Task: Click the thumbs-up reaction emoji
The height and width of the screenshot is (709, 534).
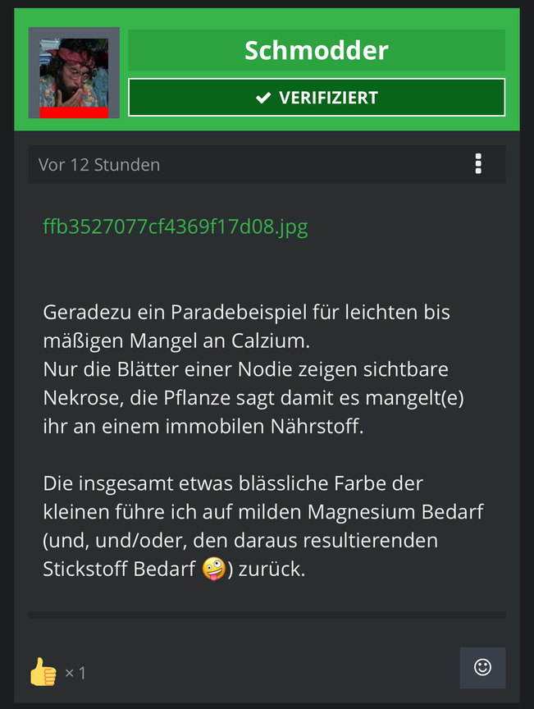Action: click(43, 672)
